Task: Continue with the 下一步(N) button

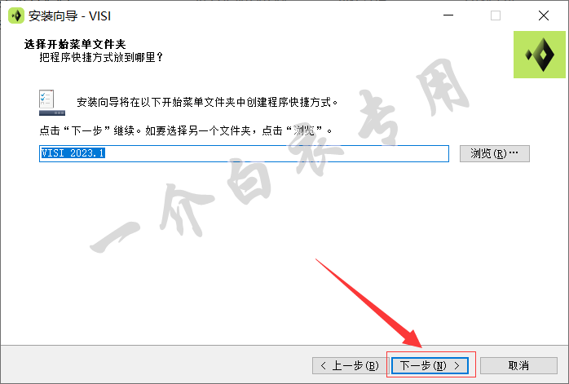Action: (x=430, y=365)
